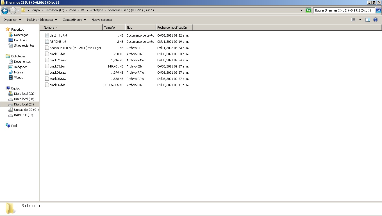Expand arrow after Prototype breadcrumb
Viewport: 382px width, 216px height.
point(106,10)
